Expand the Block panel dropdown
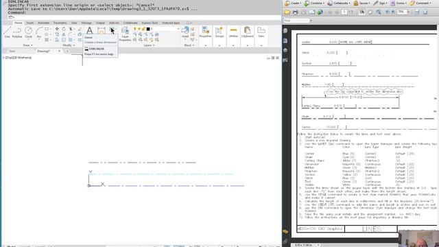 coord(189,45)
